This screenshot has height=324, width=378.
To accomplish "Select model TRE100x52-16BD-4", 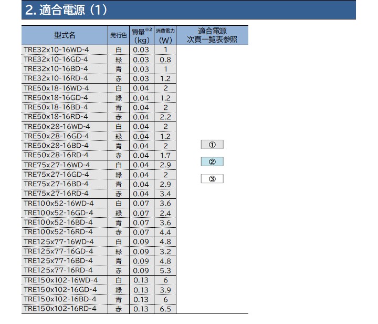I will [58, 222].
